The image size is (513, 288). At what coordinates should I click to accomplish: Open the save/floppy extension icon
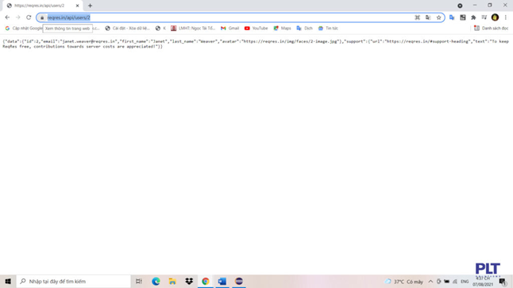point(463,17)
